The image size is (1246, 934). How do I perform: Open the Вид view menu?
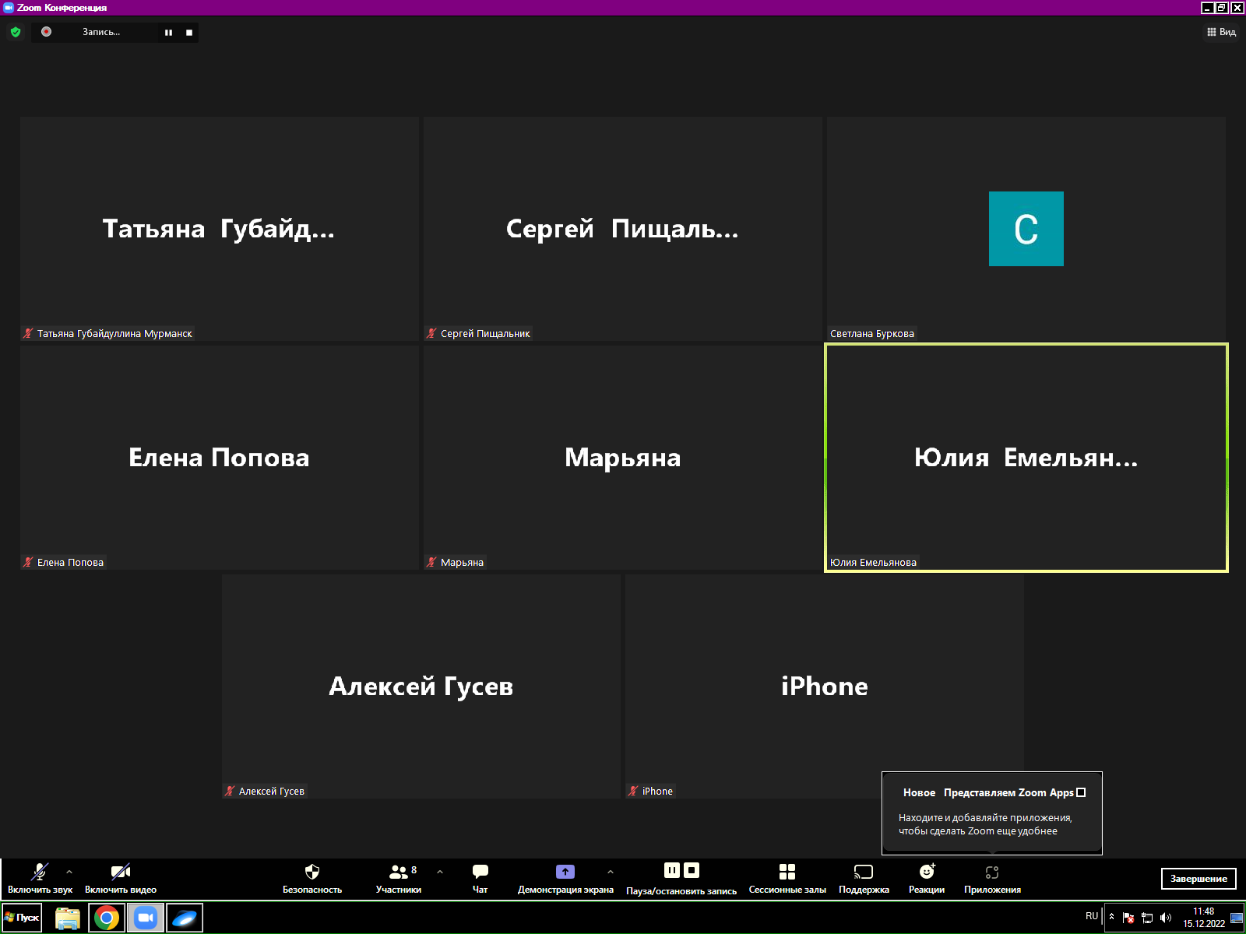tap(1221, 32)
